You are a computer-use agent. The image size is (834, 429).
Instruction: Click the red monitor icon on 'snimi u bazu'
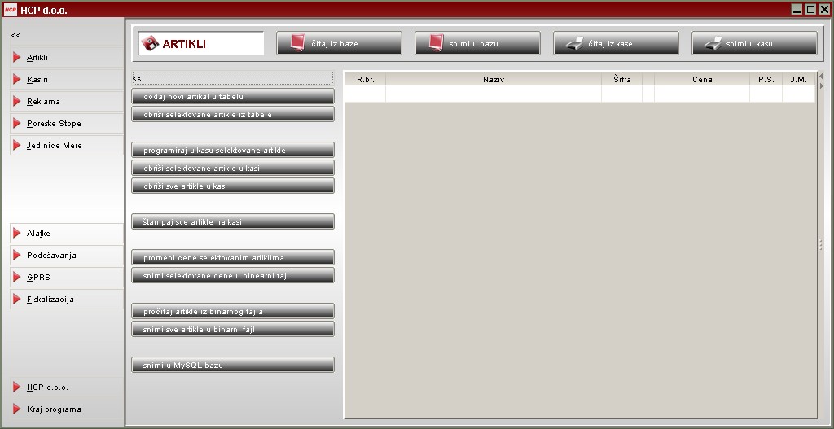tap(436, 43)
